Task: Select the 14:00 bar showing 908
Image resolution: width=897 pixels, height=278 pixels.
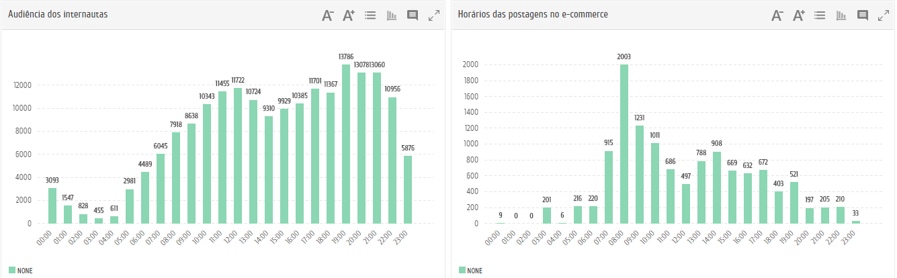Action: 717,187
